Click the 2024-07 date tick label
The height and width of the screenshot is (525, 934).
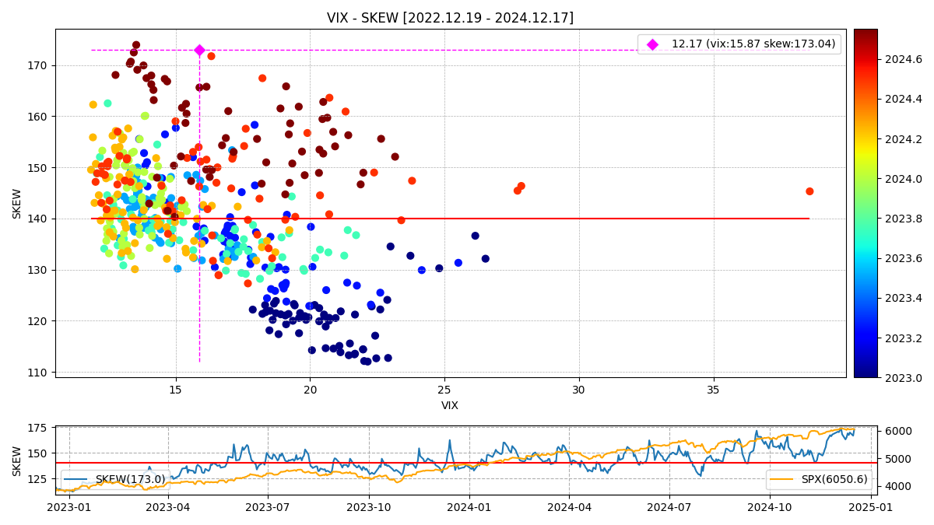669,507
